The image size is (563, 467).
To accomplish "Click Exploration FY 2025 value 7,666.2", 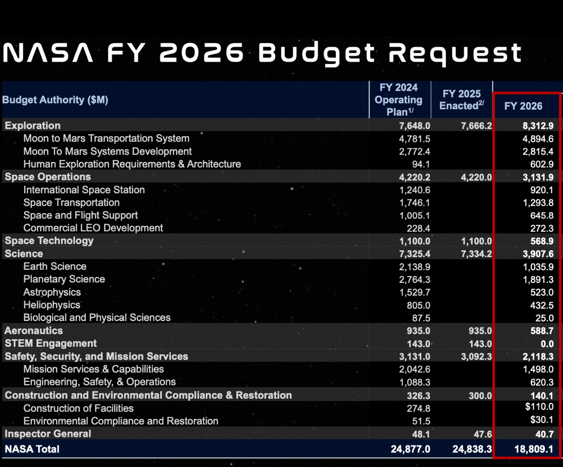I will pyautogui.click(x=476, y=126).
